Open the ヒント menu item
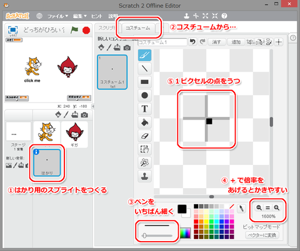Viewport: 300px width, 251px height. coord(97,16)
